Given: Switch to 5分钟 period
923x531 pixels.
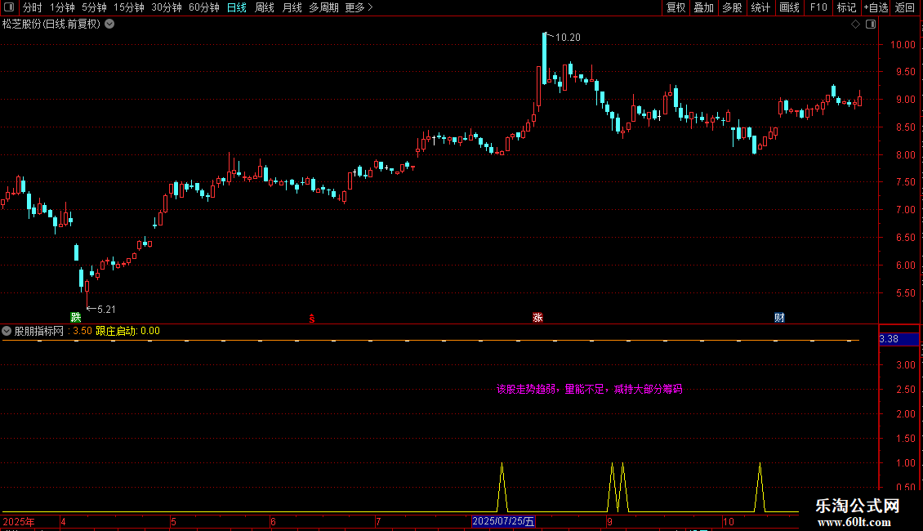Looking at the screenshot, I should click(94, 7).
